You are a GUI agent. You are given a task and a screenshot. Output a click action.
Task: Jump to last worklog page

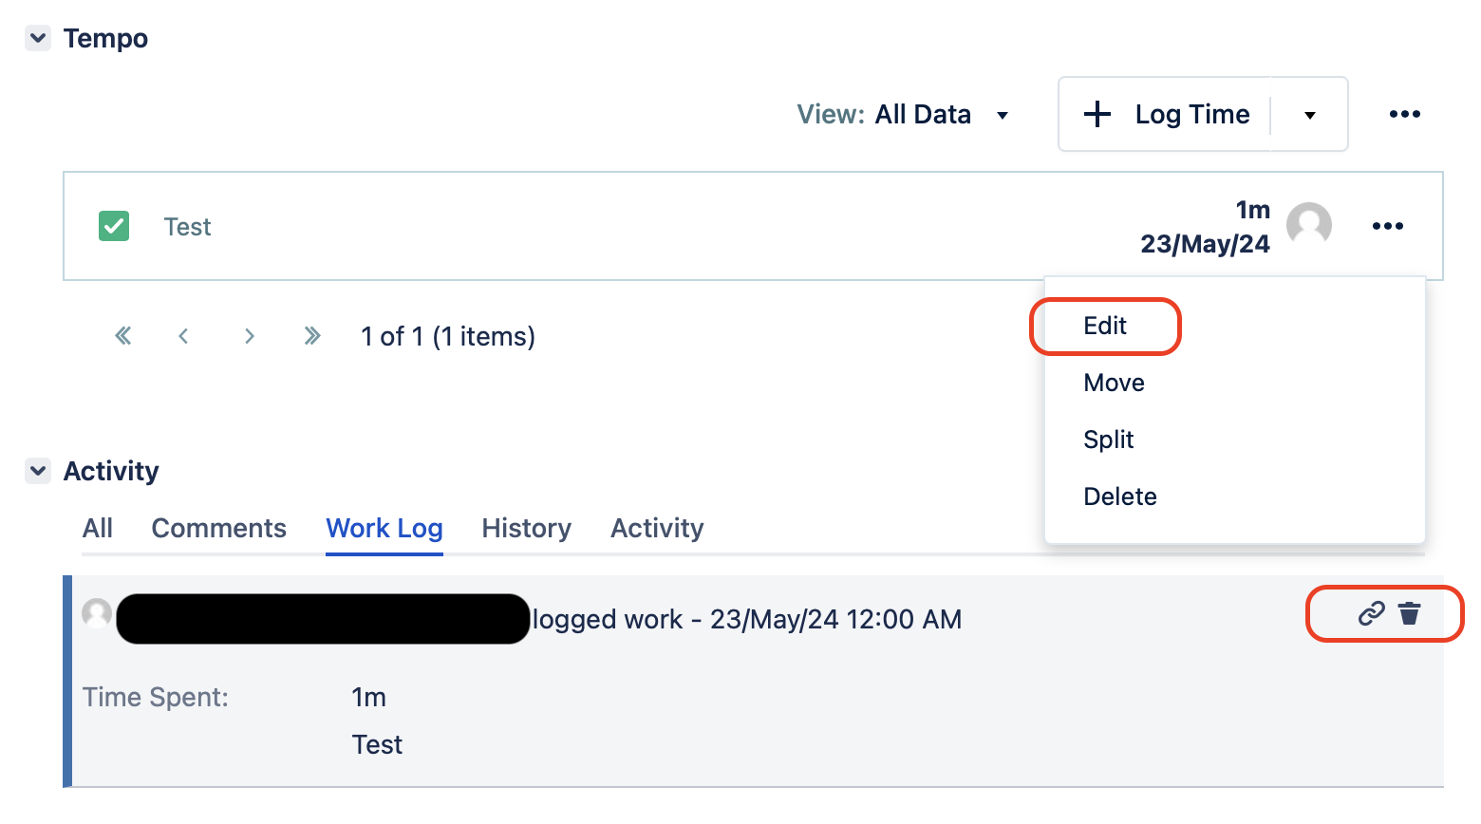click(312, 336)
